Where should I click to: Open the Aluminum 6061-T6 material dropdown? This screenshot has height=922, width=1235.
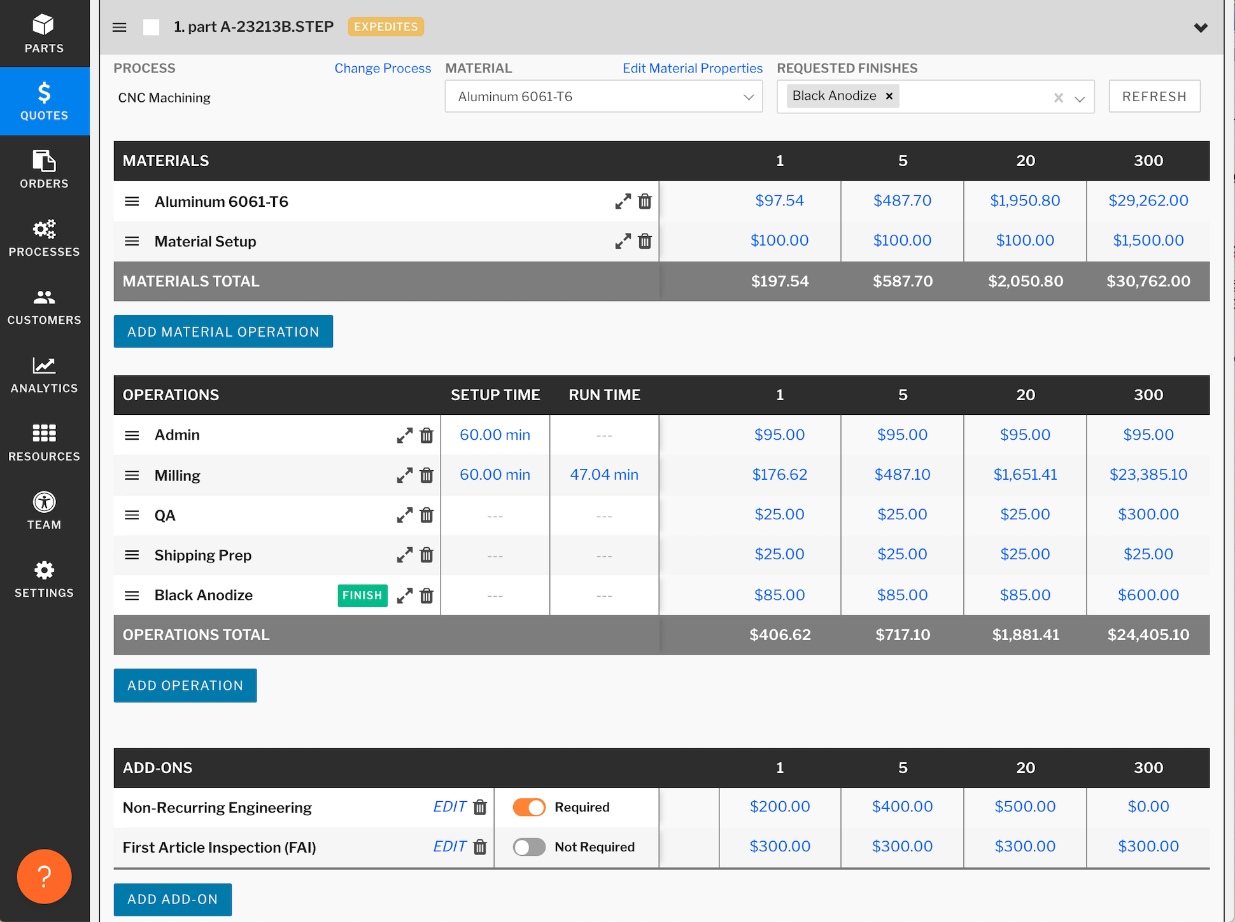(748, 97)
